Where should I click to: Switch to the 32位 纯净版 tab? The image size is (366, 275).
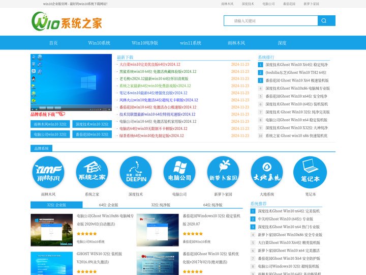(x=161, y=205)
